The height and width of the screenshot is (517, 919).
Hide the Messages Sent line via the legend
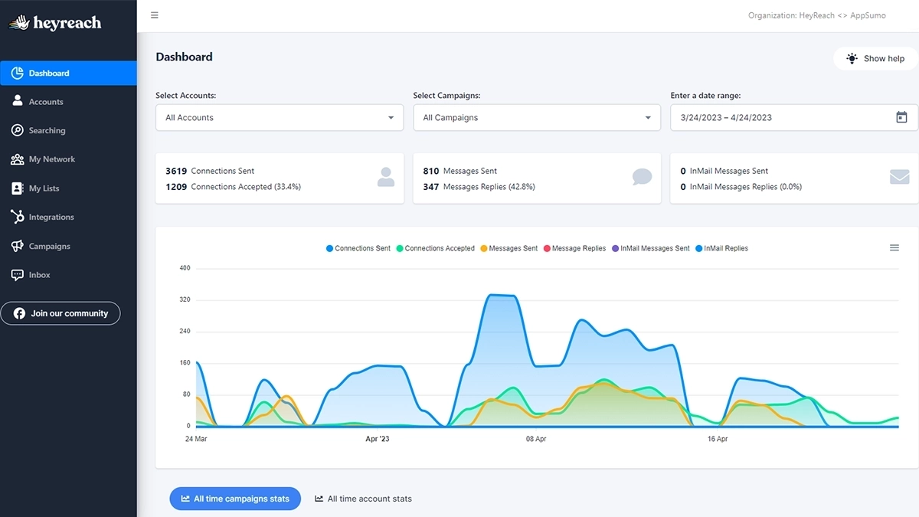(x=508, y=248)
